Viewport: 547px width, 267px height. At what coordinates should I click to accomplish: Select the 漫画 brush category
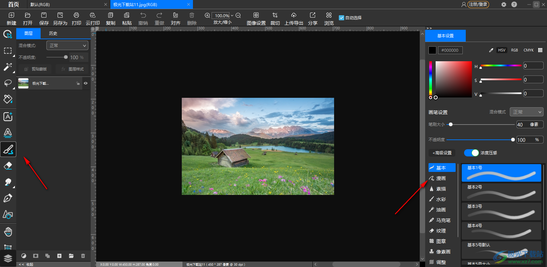442,178
